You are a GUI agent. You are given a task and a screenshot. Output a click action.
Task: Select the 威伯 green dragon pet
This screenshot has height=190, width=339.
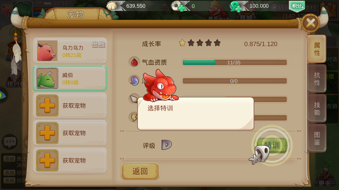coord(70,78)
